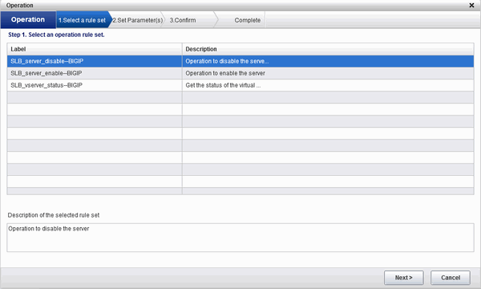The image size is (481, 289).
Task: Select the SLB_vserver_status--BIGIP rule set
Action: click(240, 85)
